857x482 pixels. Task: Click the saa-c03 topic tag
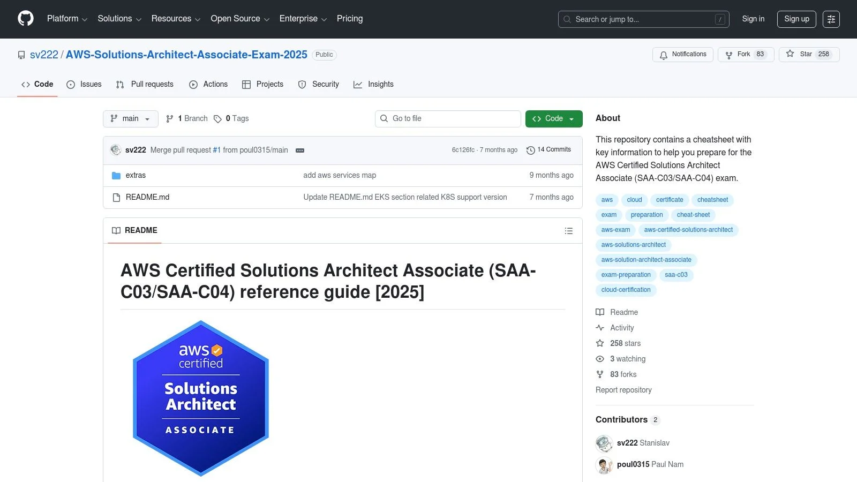click(x=676, y=275)
